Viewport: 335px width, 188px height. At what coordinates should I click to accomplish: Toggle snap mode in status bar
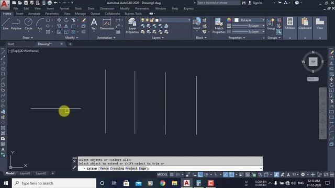click(x=178, y=174)
